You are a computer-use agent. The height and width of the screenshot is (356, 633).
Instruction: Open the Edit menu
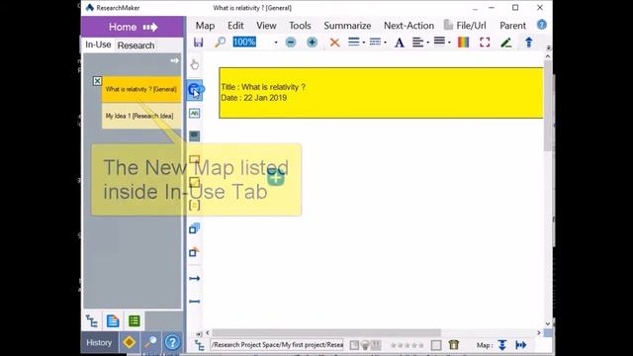click(x=235, y=26)
